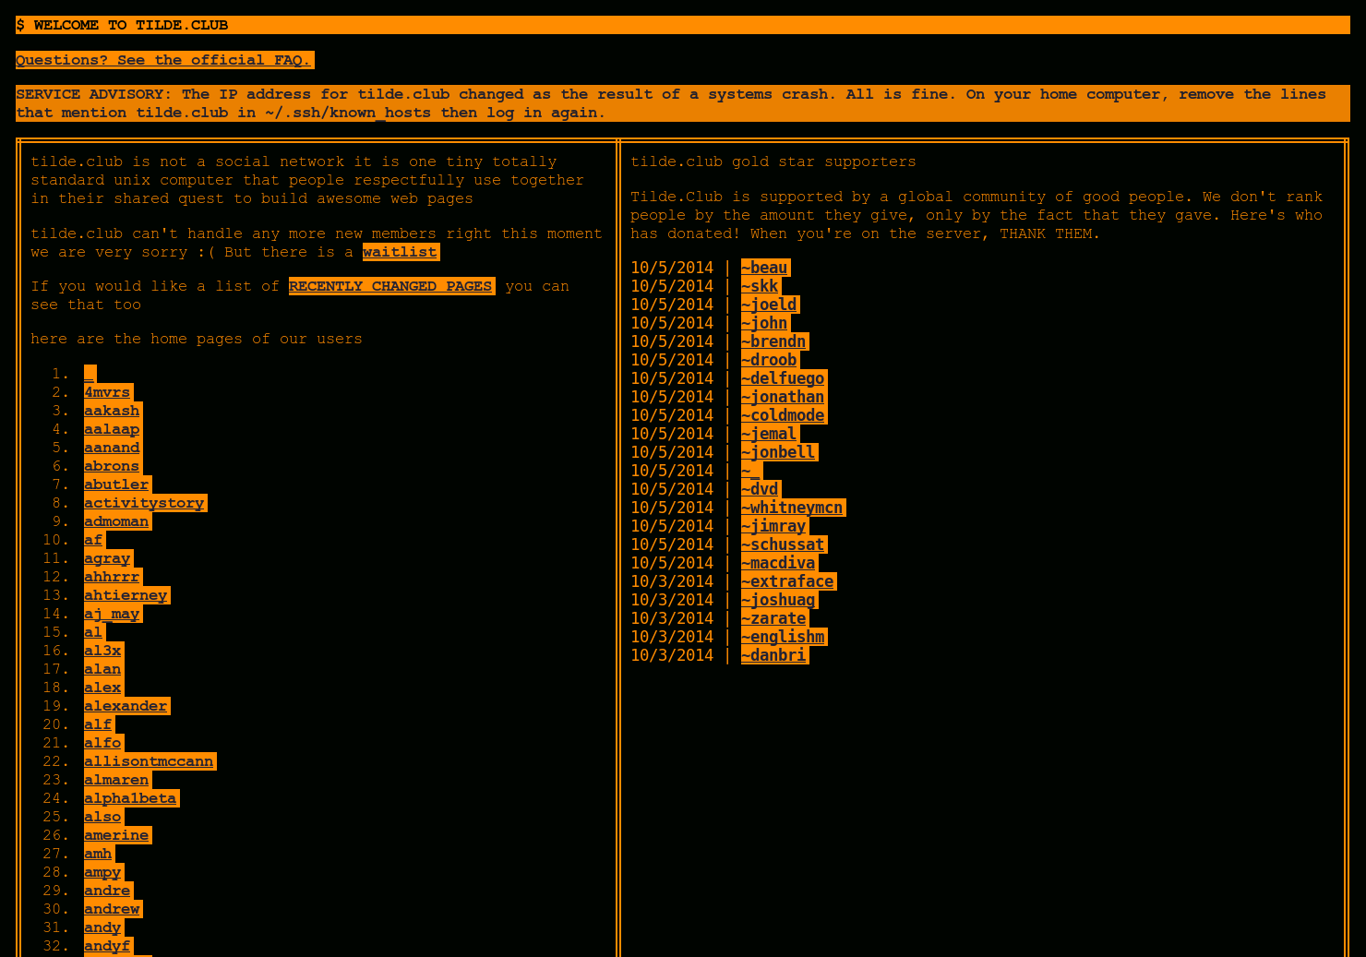Visit the ~dvd supporter page
1366x957 pixels.
[760, 489]
